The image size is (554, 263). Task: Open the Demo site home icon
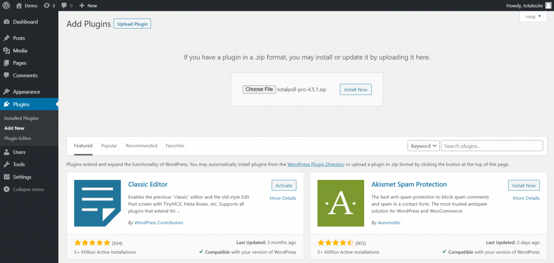(19, 5)
